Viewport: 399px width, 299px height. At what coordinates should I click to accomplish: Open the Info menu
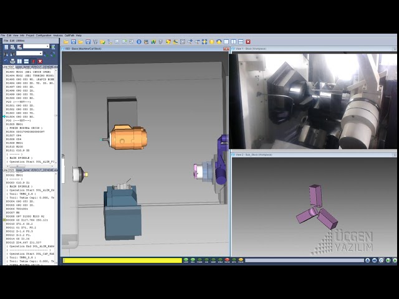[22, 36]
